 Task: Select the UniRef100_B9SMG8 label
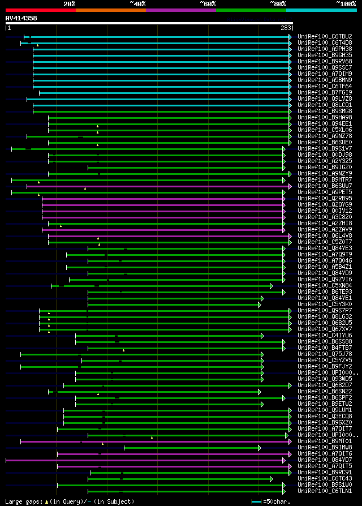coord(325,112)
